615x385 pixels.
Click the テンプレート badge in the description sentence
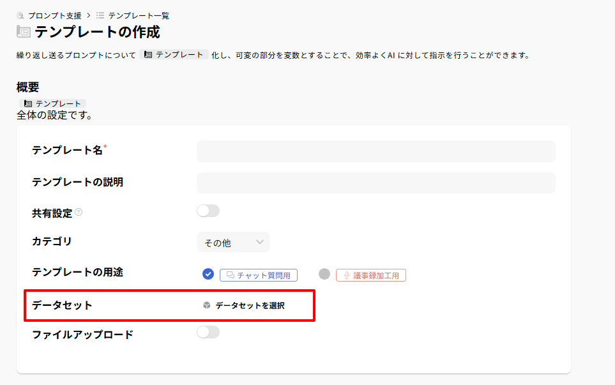[174, 55]
